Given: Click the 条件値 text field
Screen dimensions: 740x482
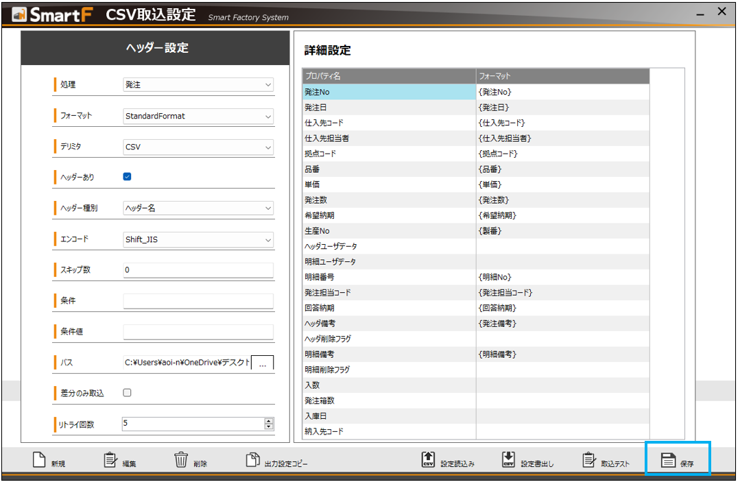Looking at the screenshot, I should coord(198,332).
